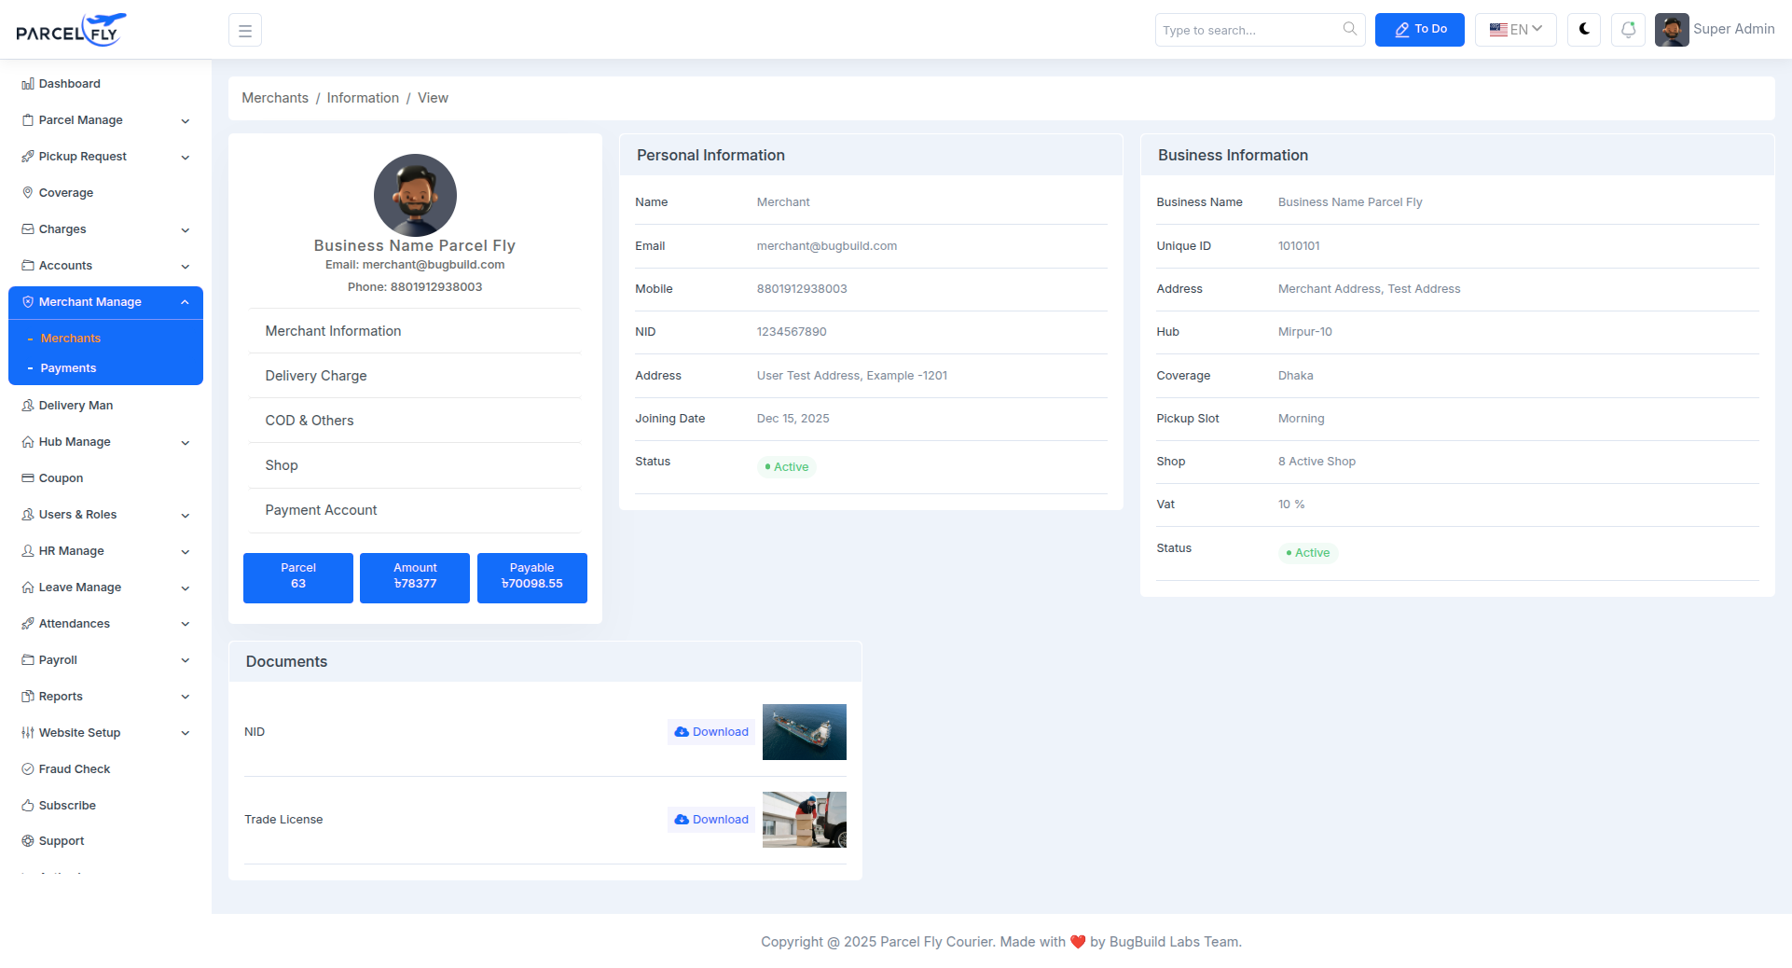Download the NID document

pos(711,732)
